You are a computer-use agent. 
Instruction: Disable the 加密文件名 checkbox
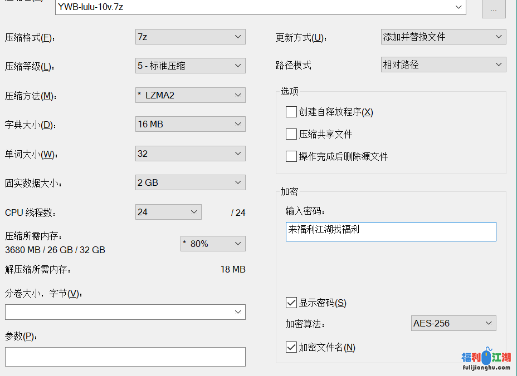click(x=291, y=347)
